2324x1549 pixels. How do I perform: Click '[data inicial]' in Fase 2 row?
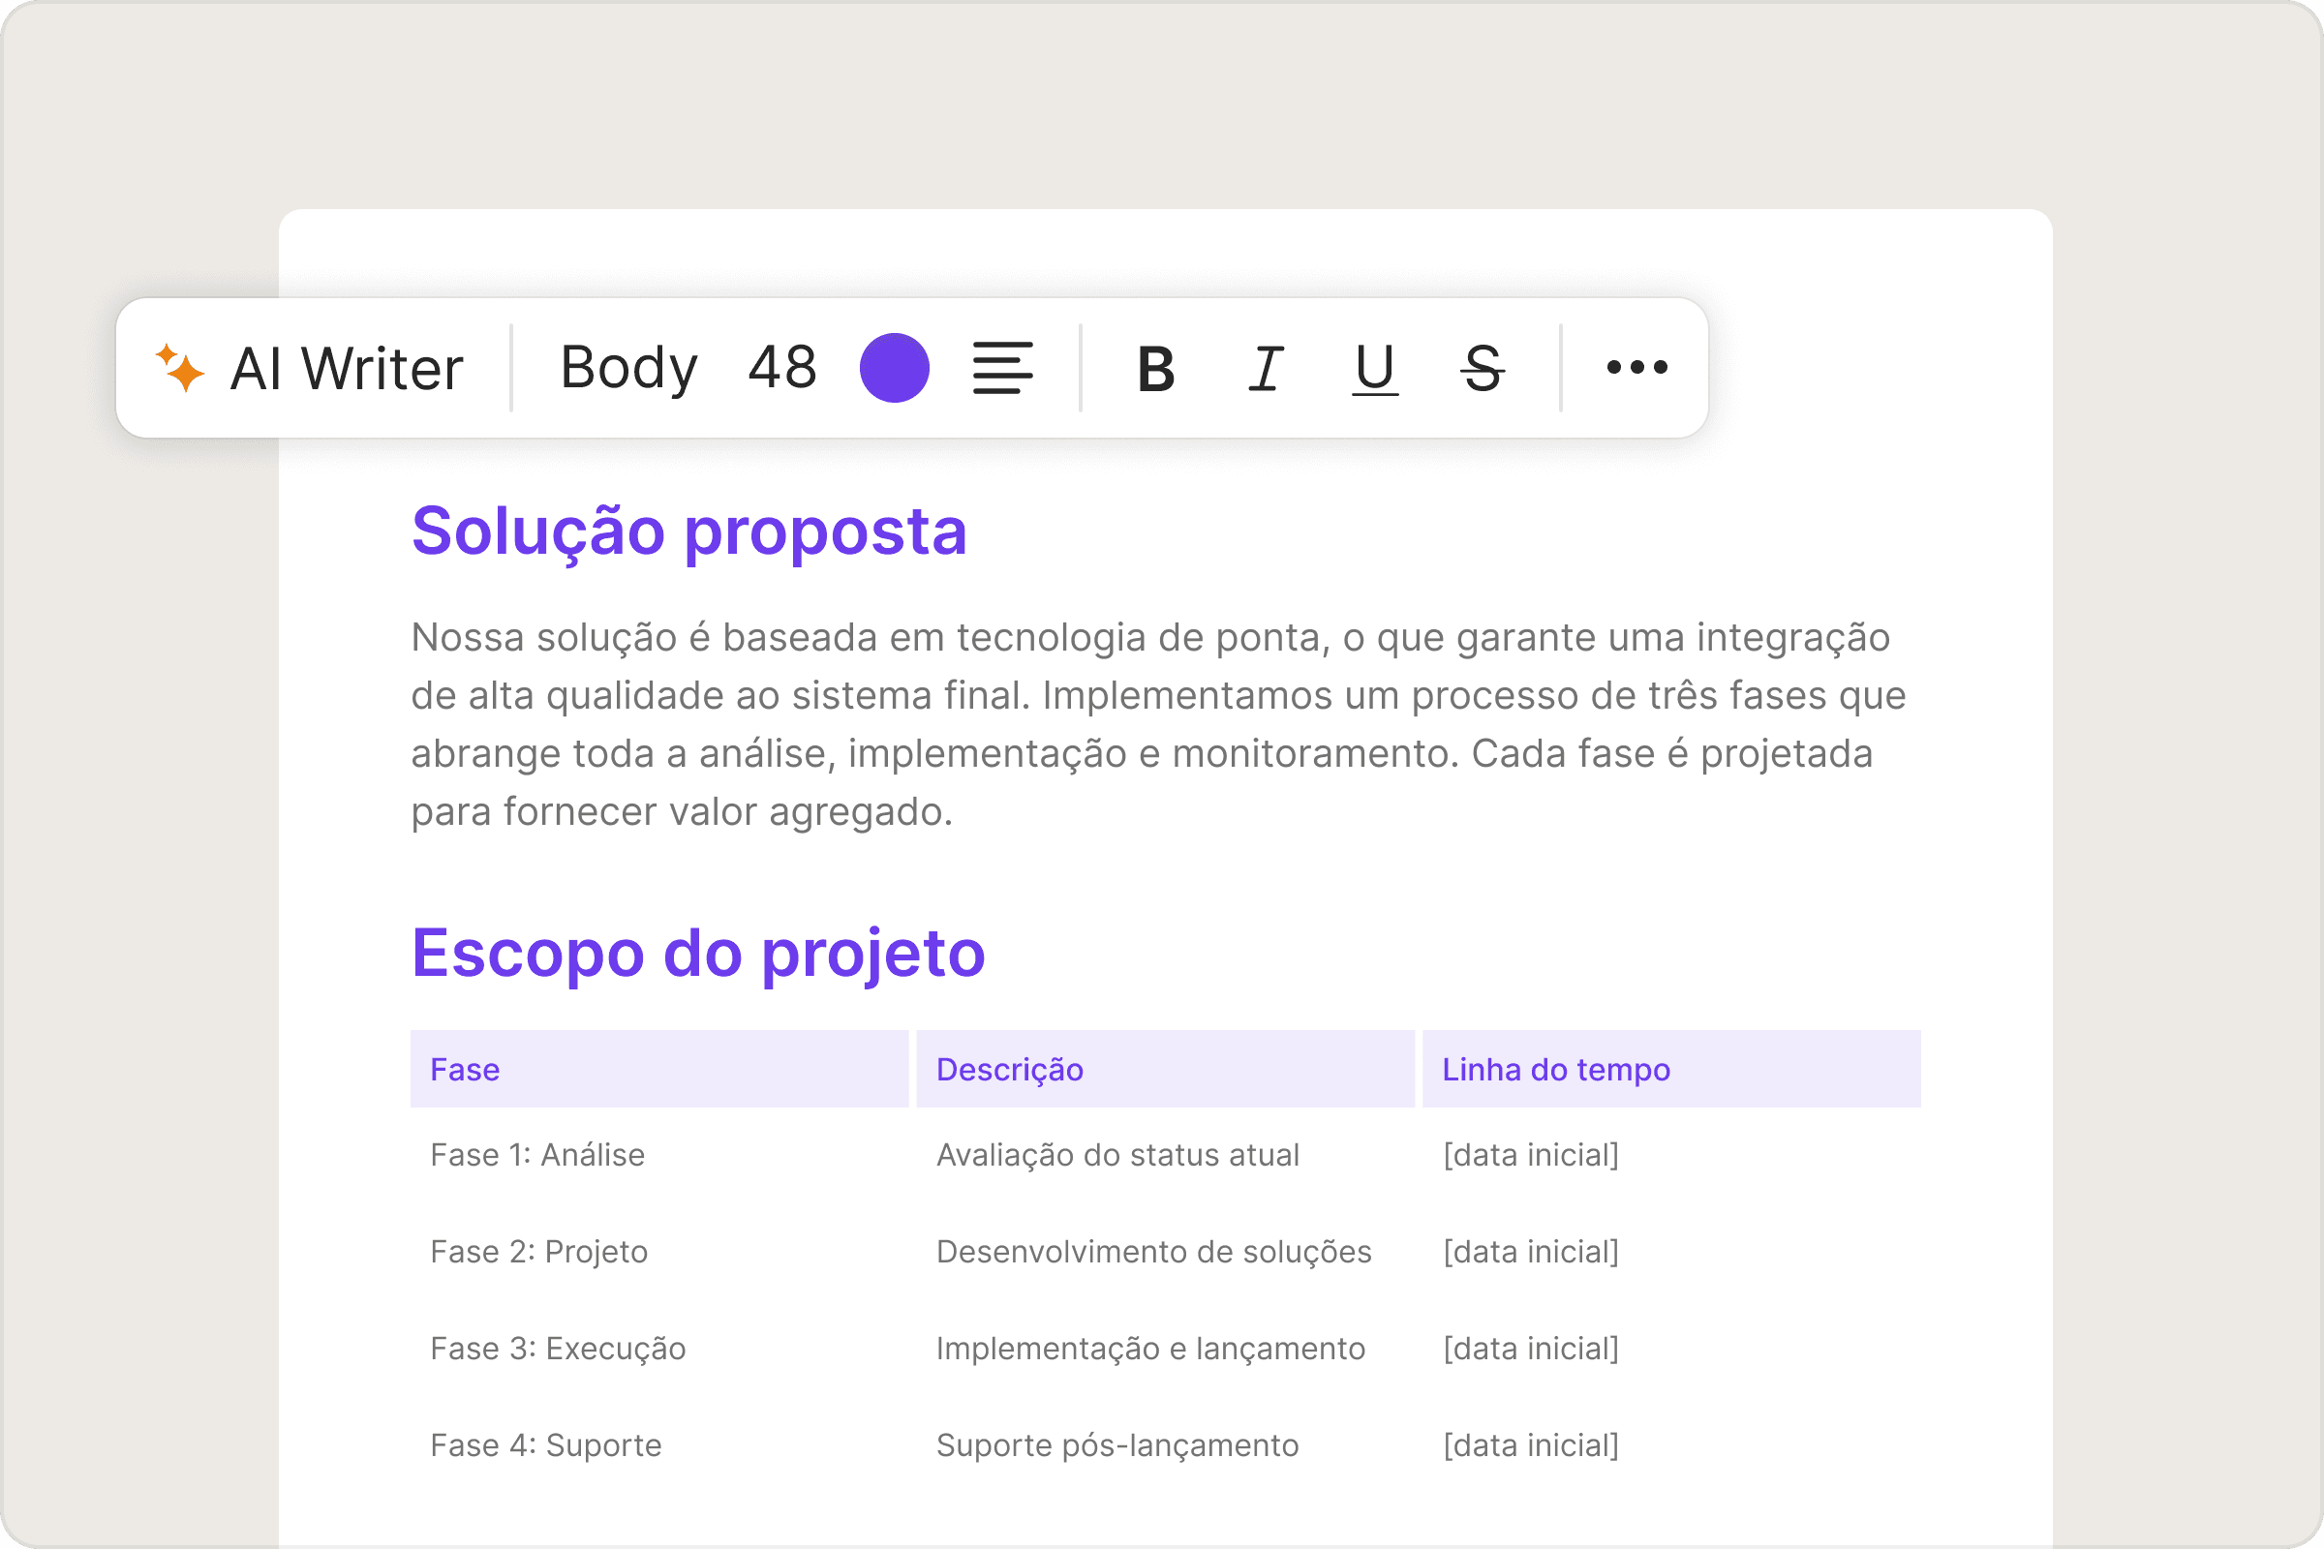1531,1252
